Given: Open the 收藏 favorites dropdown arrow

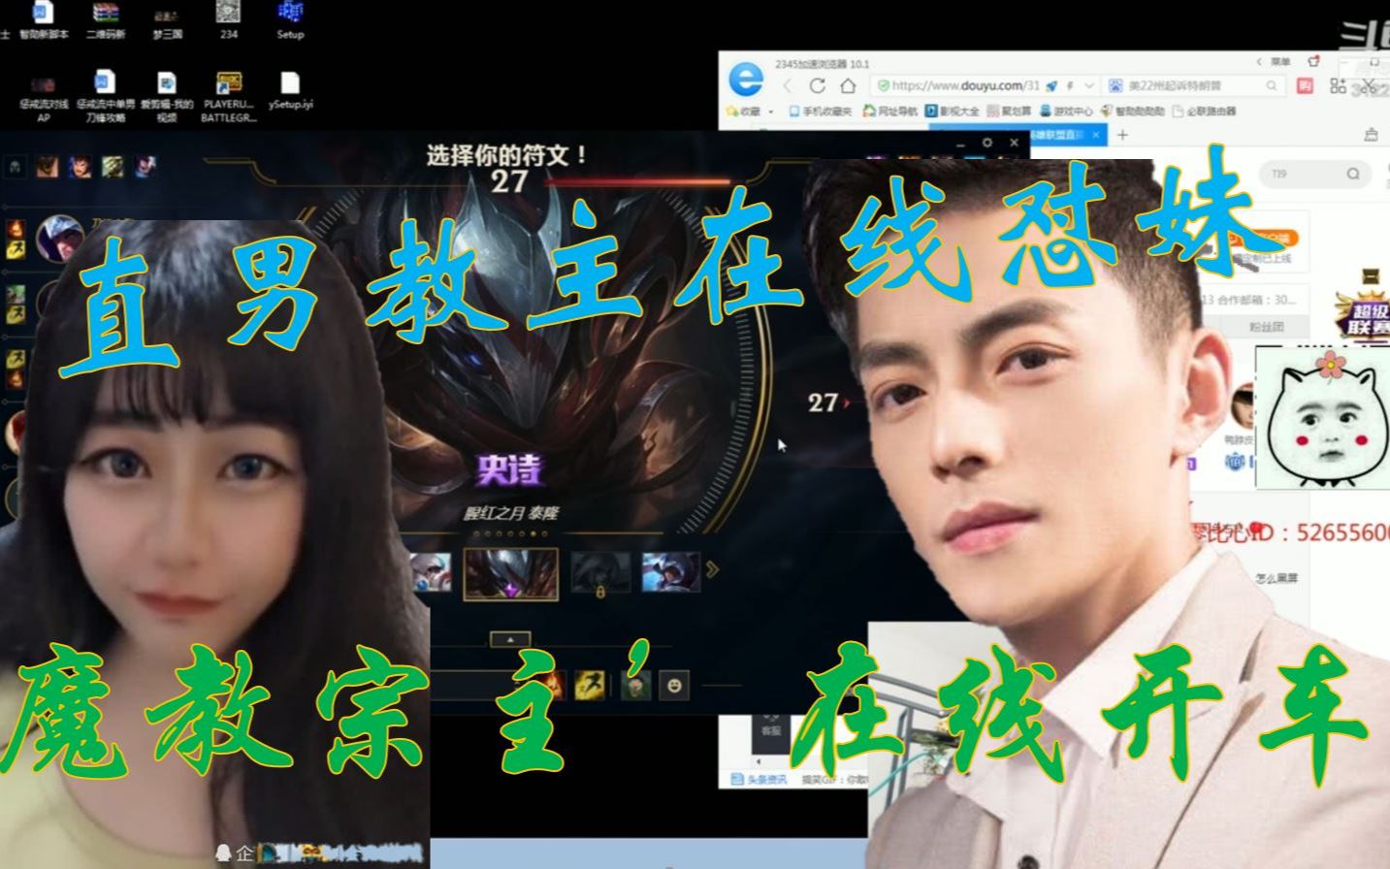Looking at the screenshot, I should click(x=771, y=111).
